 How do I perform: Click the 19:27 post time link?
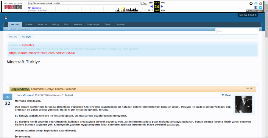(38, 95)
